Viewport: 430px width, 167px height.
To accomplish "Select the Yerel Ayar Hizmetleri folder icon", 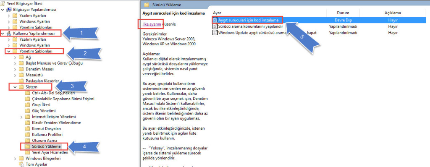I will click(x=27, y=152).
